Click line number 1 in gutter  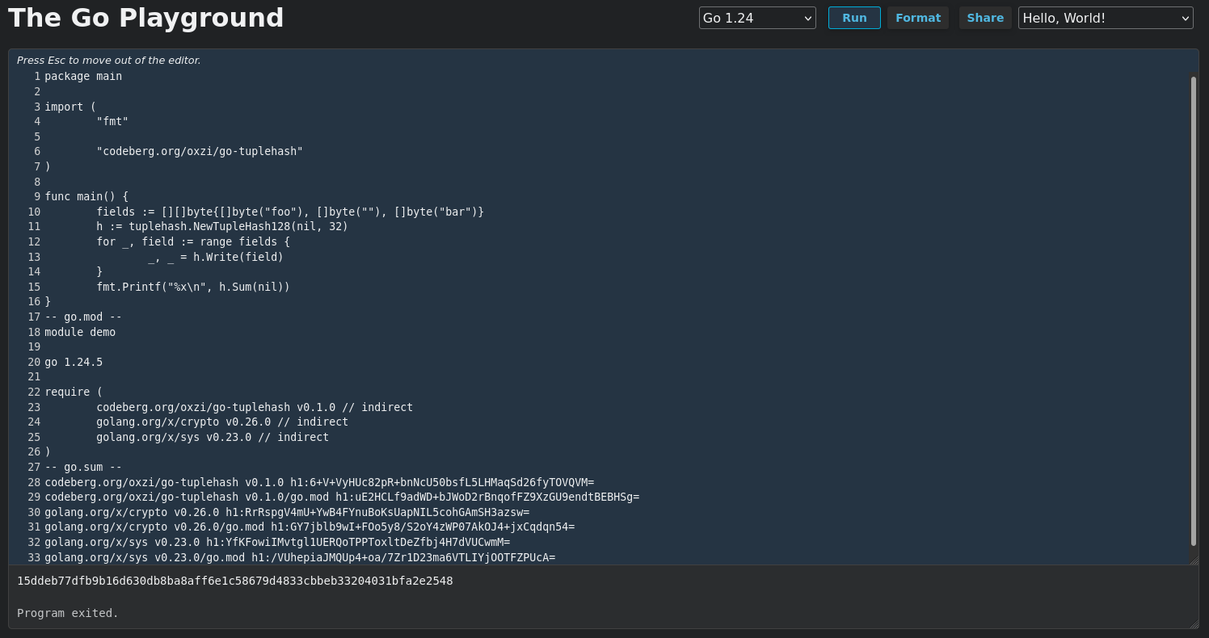36,76
